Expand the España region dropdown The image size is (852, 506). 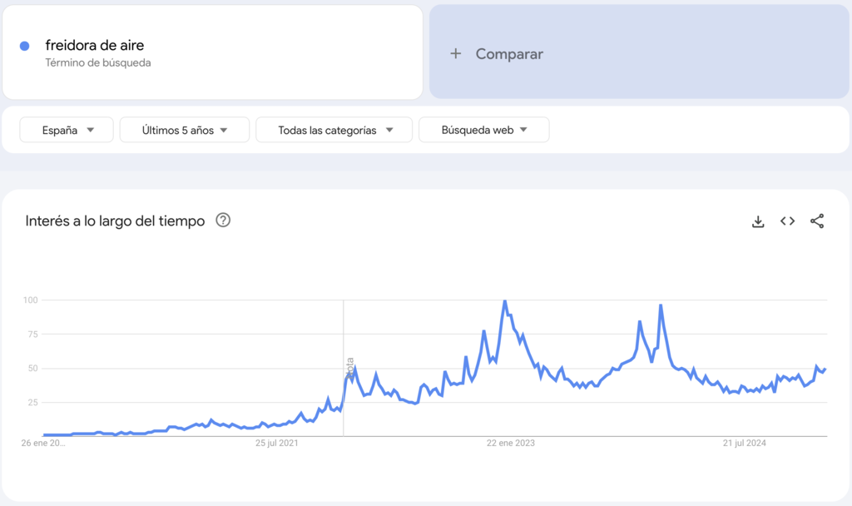(66, 129)
